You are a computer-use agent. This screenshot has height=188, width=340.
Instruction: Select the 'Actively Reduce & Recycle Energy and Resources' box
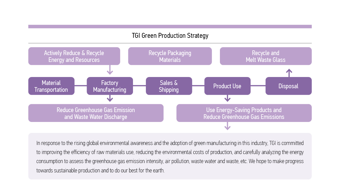click(74, 56)
